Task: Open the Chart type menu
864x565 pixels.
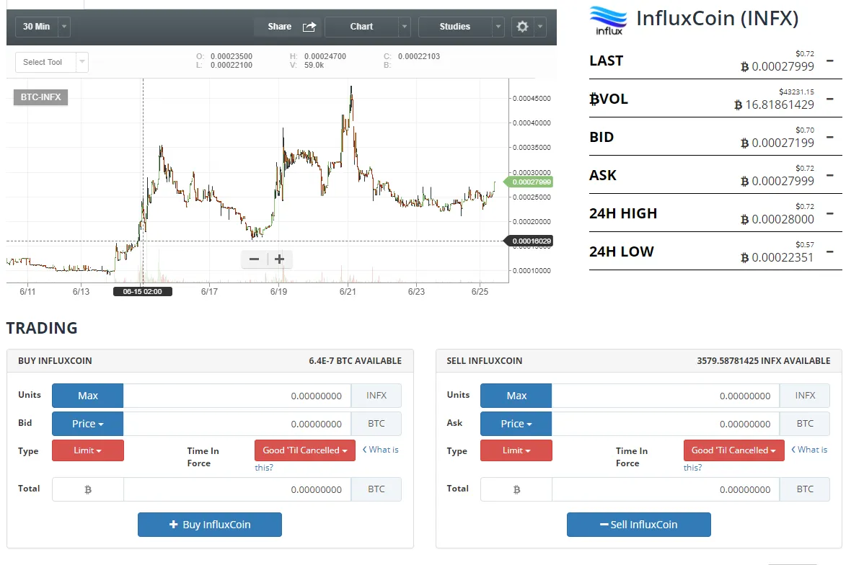Action: point(361,27)
